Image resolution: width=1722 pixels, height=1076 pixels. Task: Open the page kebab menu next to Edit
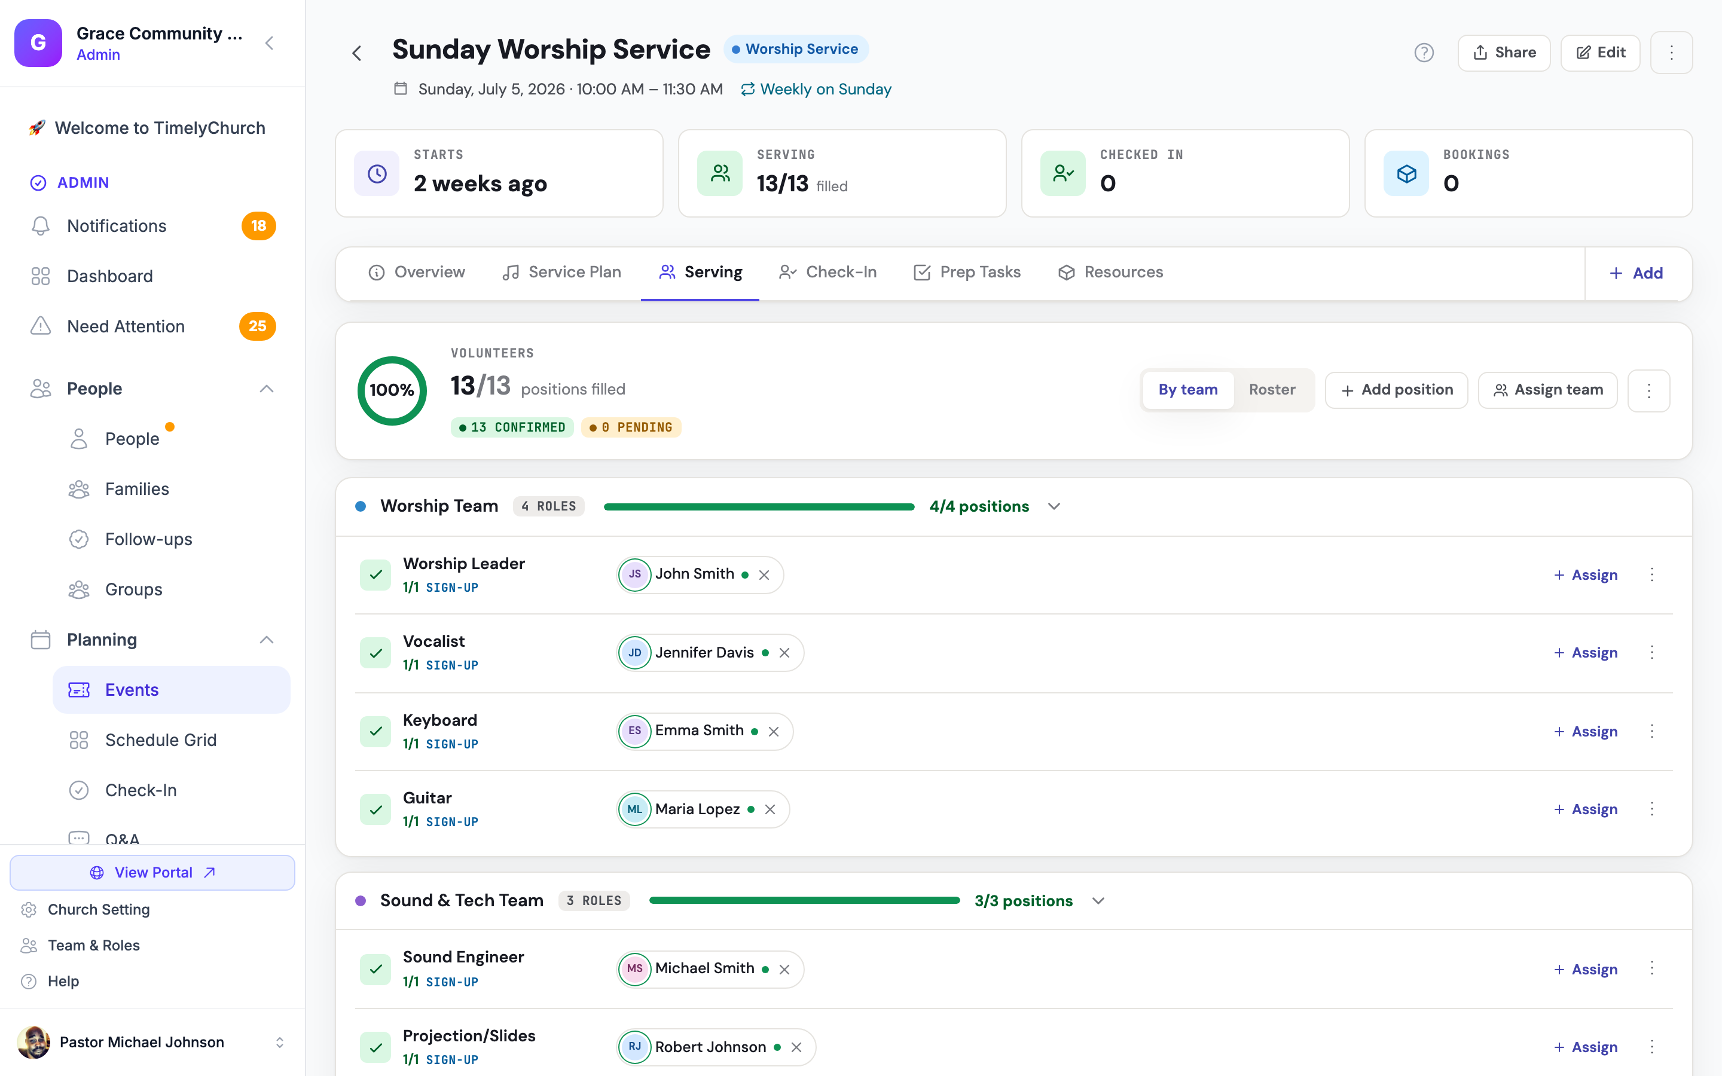click(x=1672, y=53)
